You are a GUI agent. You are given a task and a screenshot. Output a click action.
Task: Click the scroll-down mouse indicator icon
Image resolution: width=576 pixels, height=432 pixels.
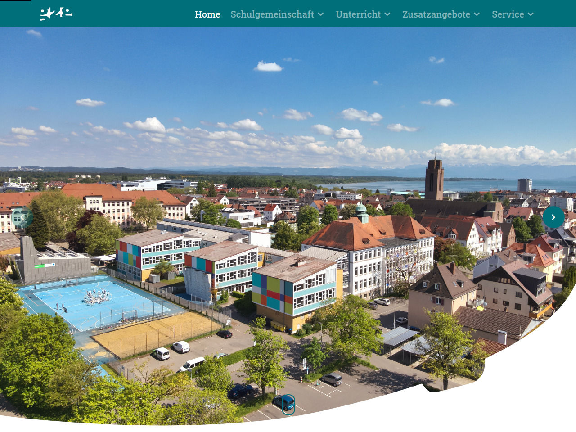coord(288,404)
